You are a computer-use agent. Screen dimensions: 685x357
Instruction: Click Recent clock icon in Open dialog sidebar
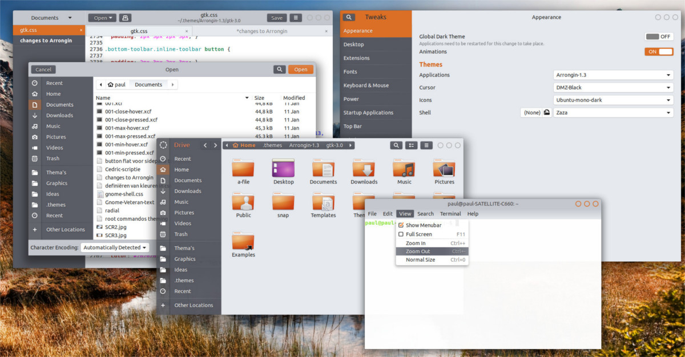click(x=35, y=83)
